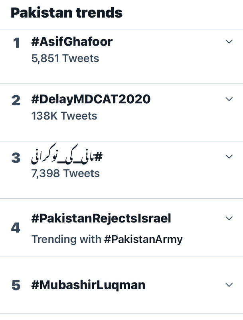Click the rank number 4
This screenshot has width=243, height=320.
click(16, 228)
